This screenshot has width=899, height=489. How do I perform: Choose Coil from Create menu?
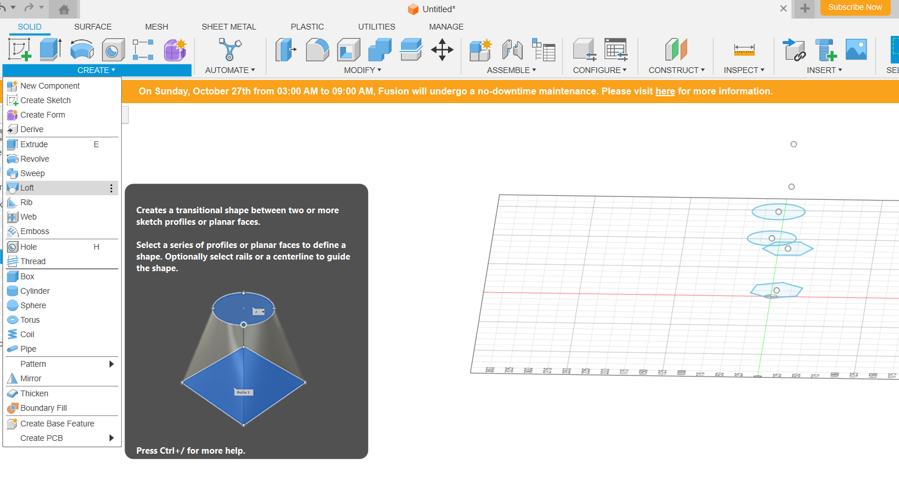pyautogui.click(x=62, y=334)
